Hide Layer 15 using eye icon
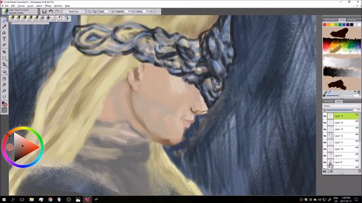The image size is (362, 203). click(325, 116)
